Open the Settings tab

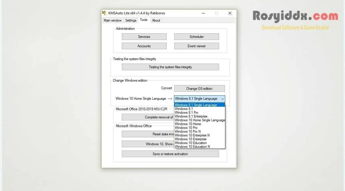pos(130,20)
